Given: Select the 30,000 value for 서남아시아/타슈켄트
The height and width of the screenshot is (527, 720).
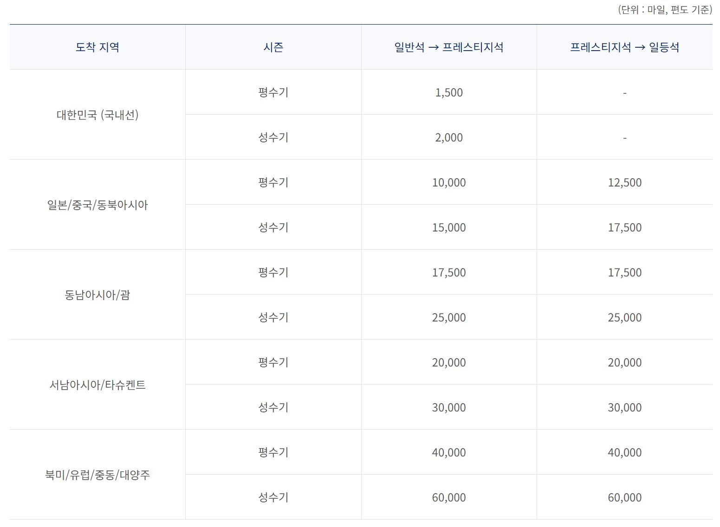Looking at the screenshot, I should [x=449, y=407].
